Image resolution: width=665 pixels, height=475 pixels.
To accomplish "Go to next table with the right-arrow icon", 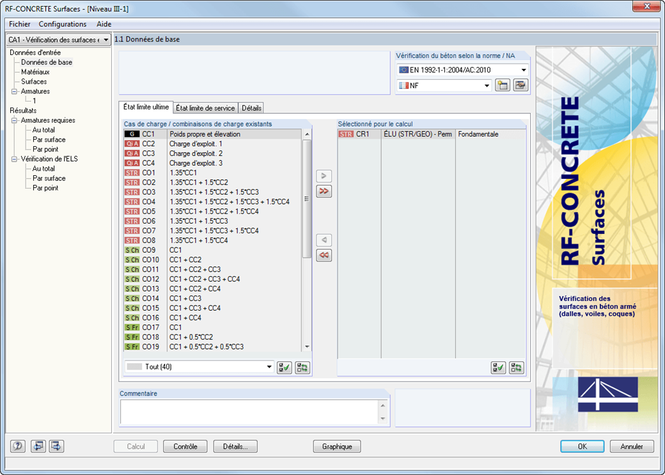I will (57, 446).
